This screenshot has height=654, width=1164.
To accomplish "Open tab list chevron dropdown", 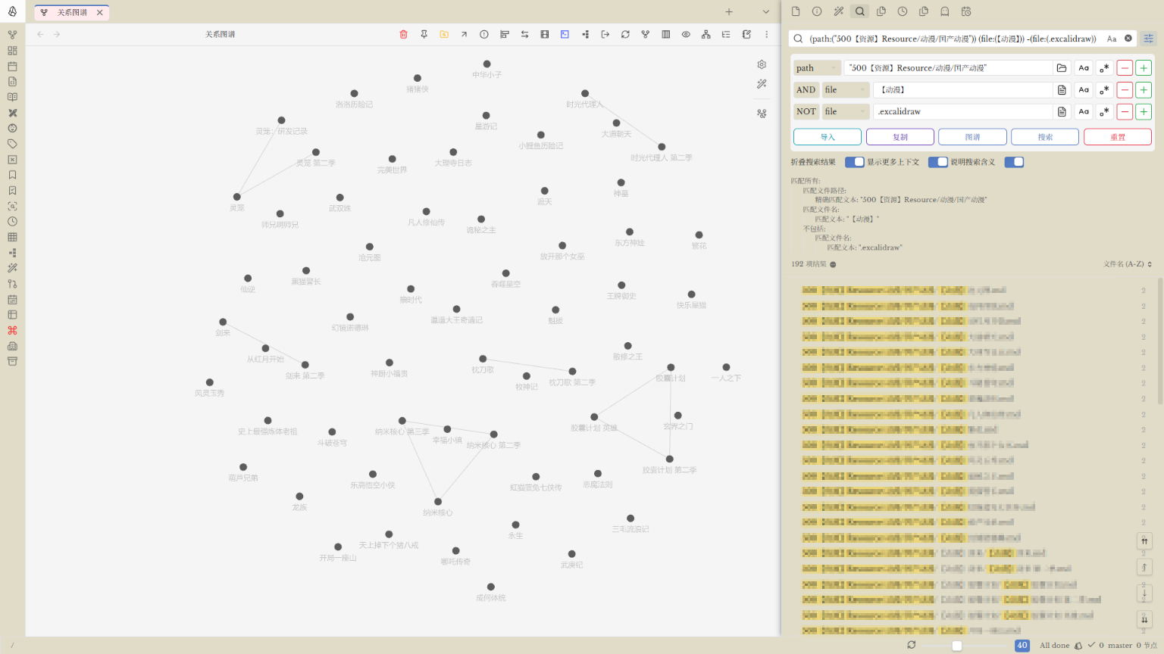I will (765, 12).
